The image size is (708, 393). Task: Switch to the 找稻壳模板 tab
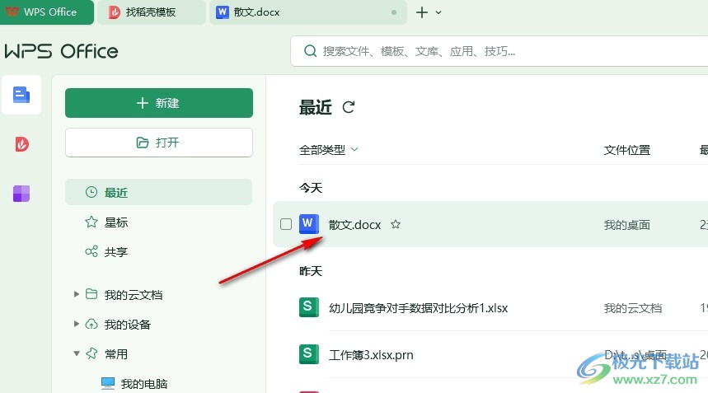coord(152,12)
